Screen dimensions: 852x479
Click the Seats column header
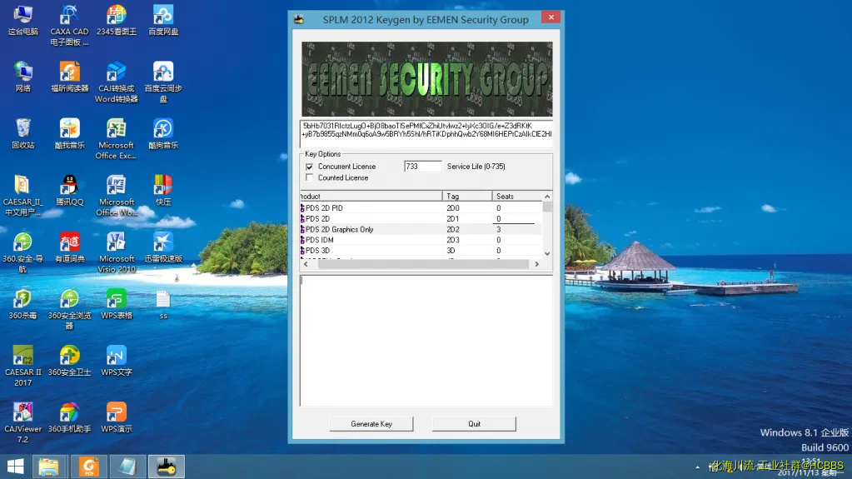coord(516,197)
